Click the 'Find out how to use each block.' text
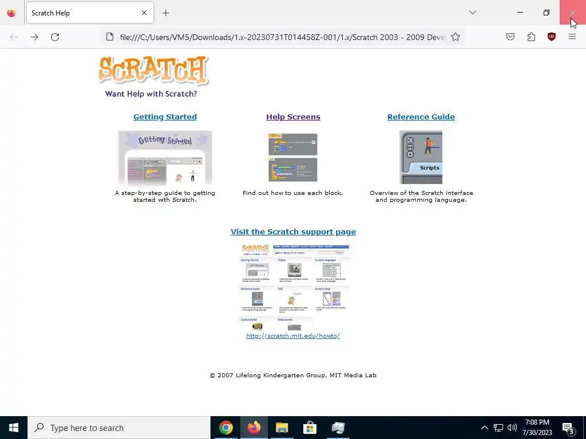This screenshot has width=586, height=439. click(292, 193)
